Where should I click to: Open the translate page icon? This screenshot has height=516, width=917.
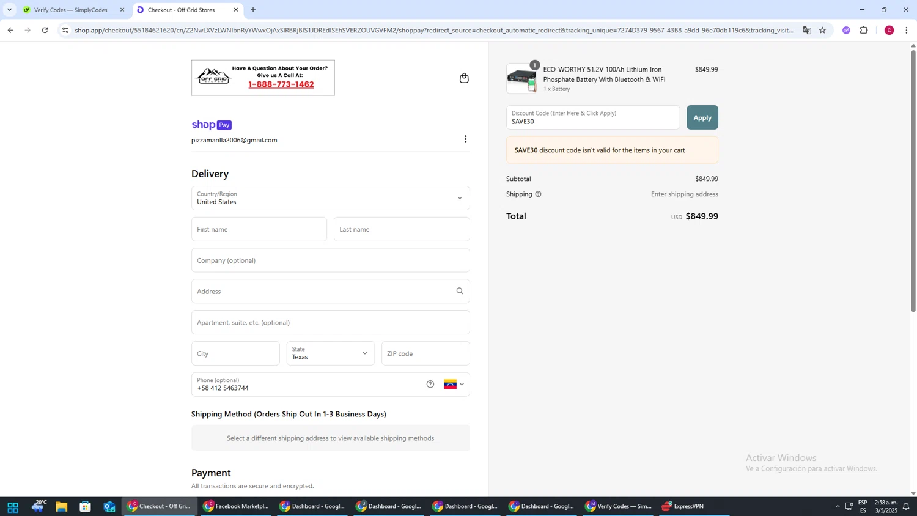[807, 30]
